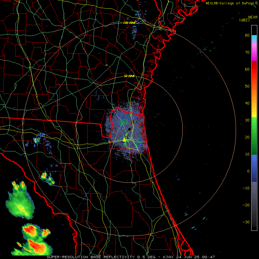Click the 30 value on dBZ scale

247,120
